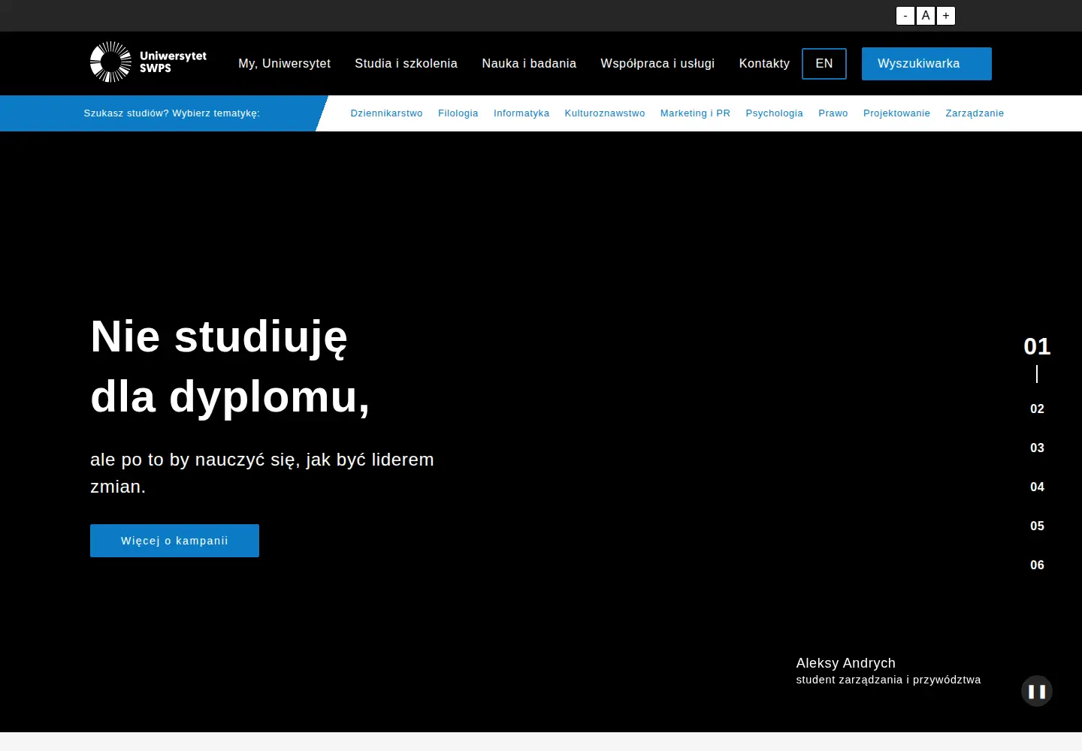The width and height of the screenshot is (1082, 751).
Task: Click the Uniwersytet SWPS logo
Action: click(148, 62)
